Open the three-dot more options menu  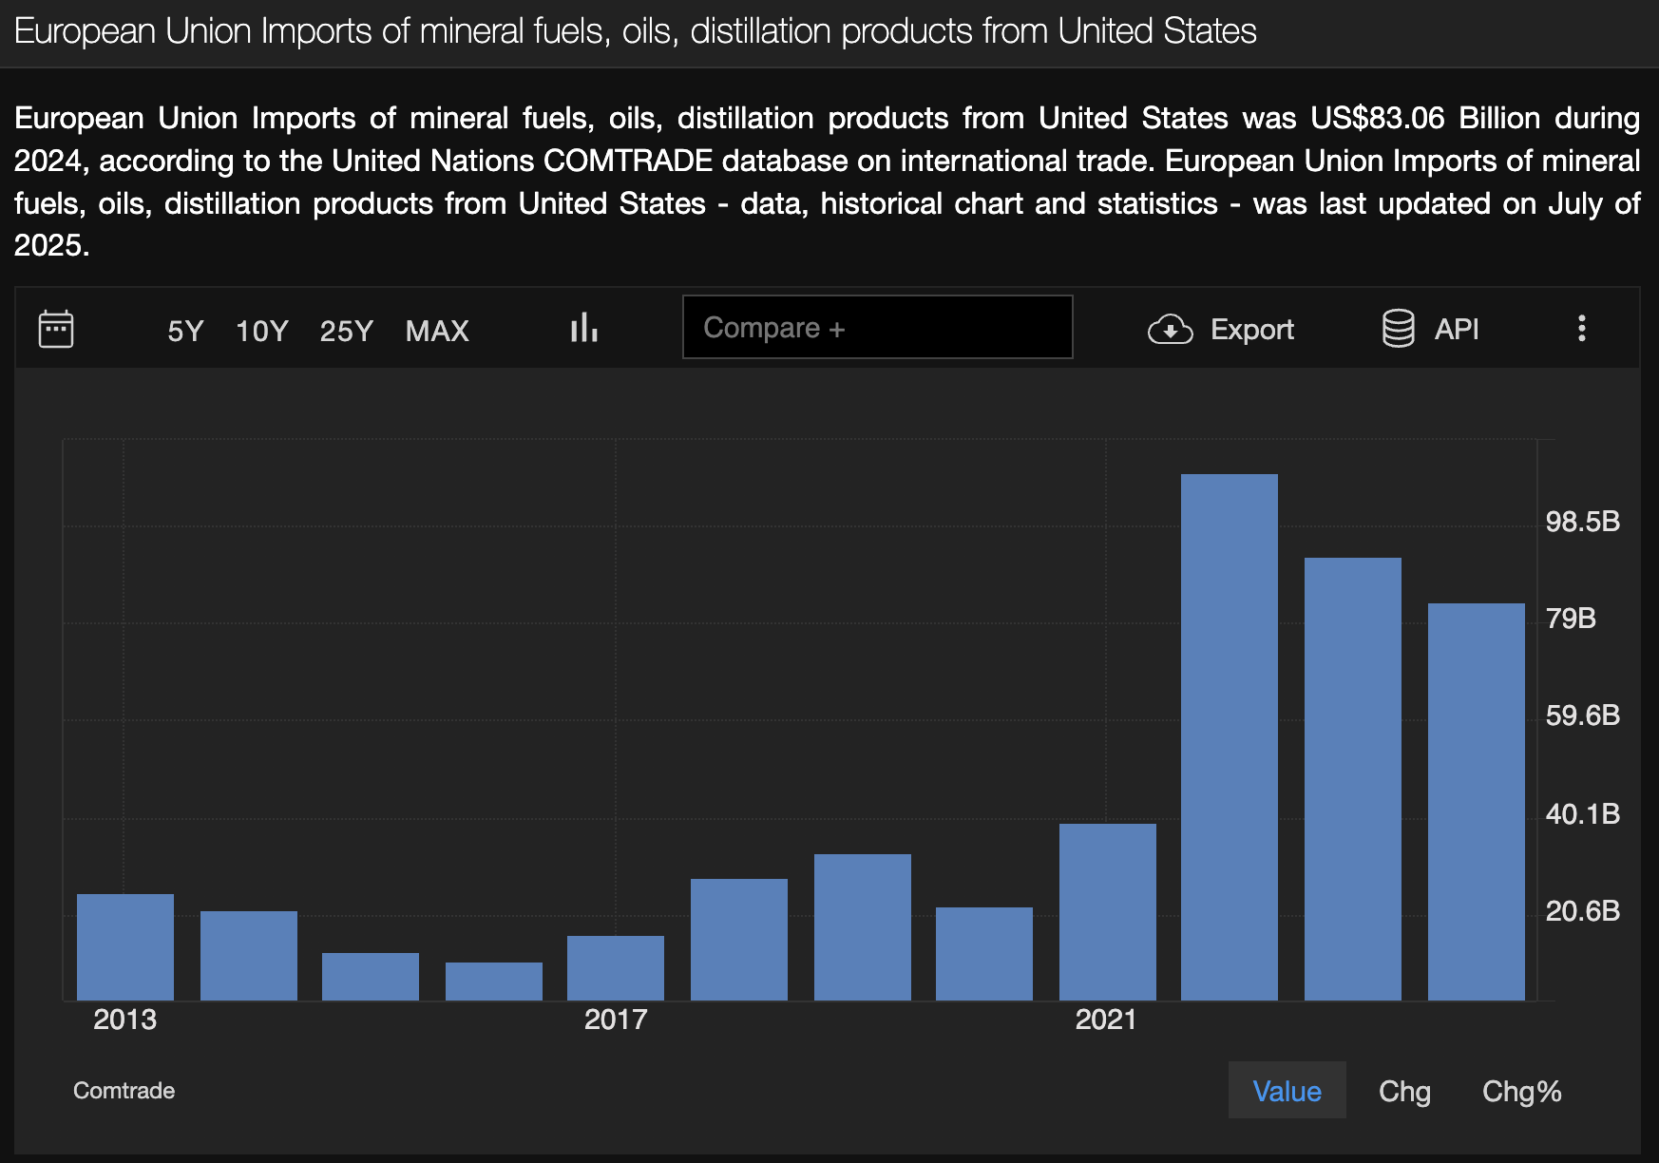click(1582, 329)
